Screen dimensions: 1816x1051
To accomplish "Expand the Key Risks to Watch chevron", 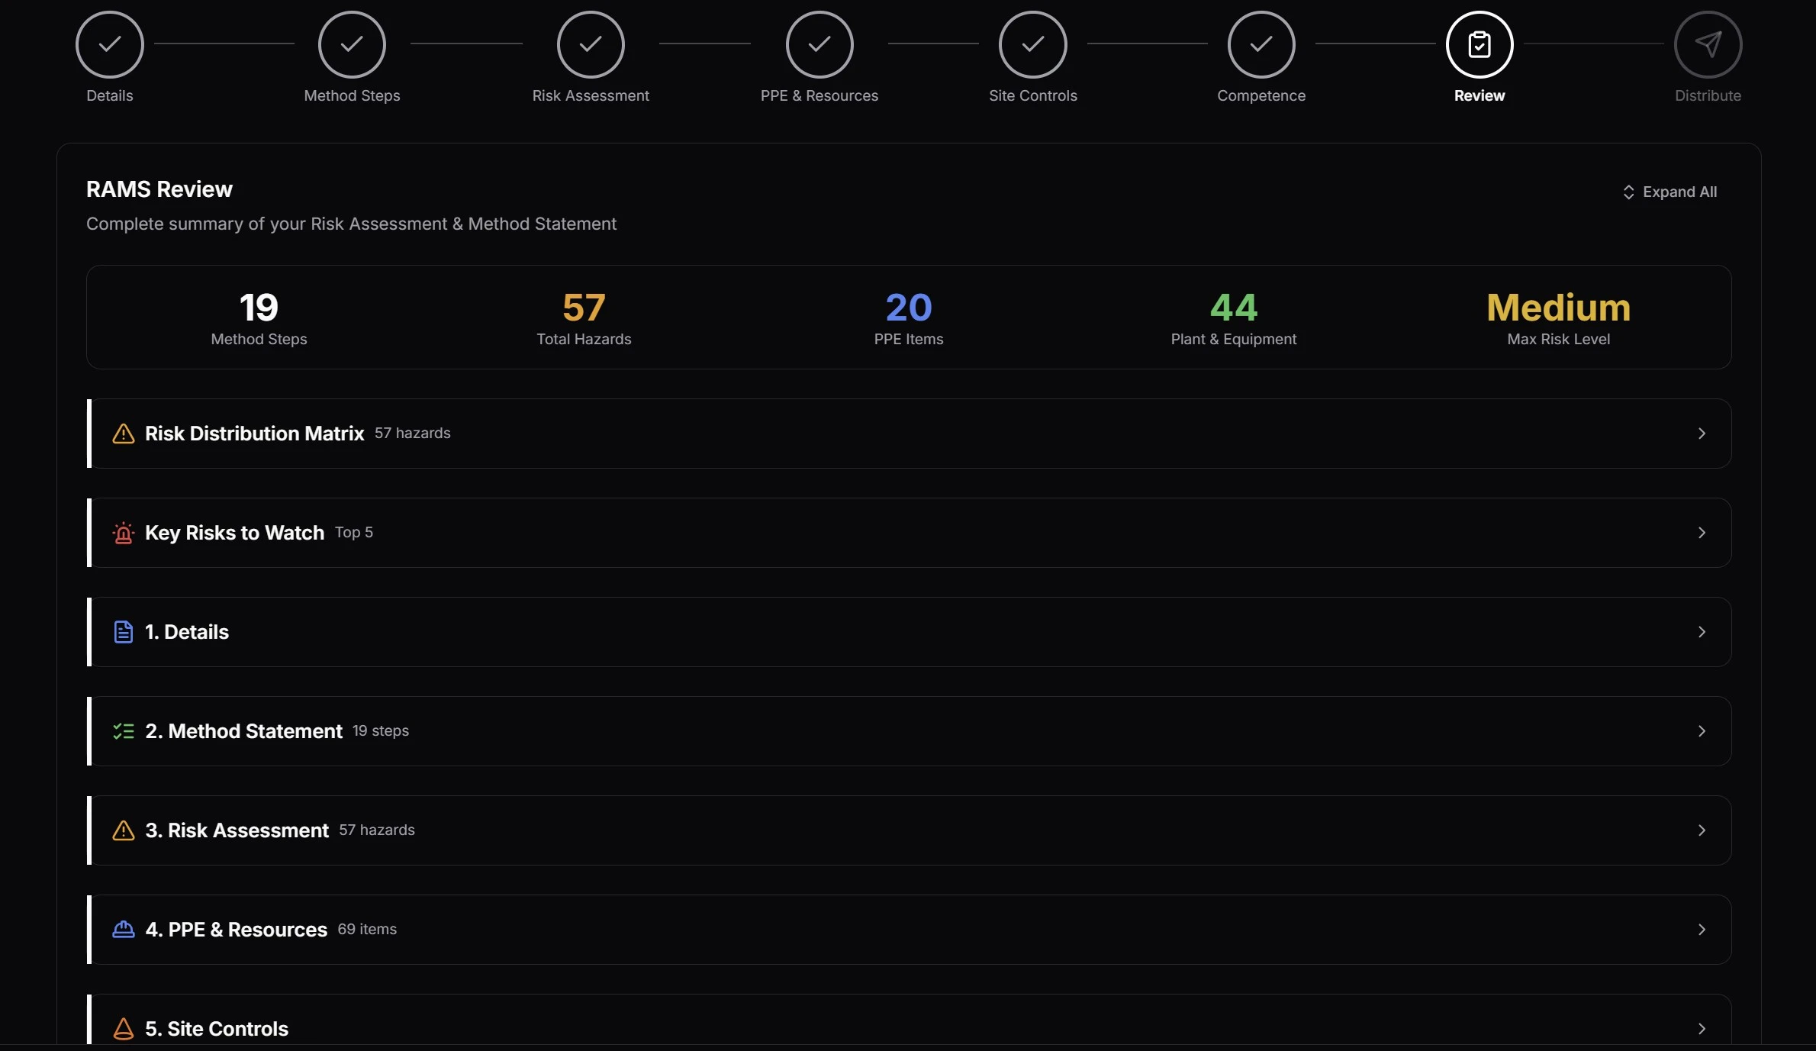I will pyautogui.click(x=1701, y=533).
